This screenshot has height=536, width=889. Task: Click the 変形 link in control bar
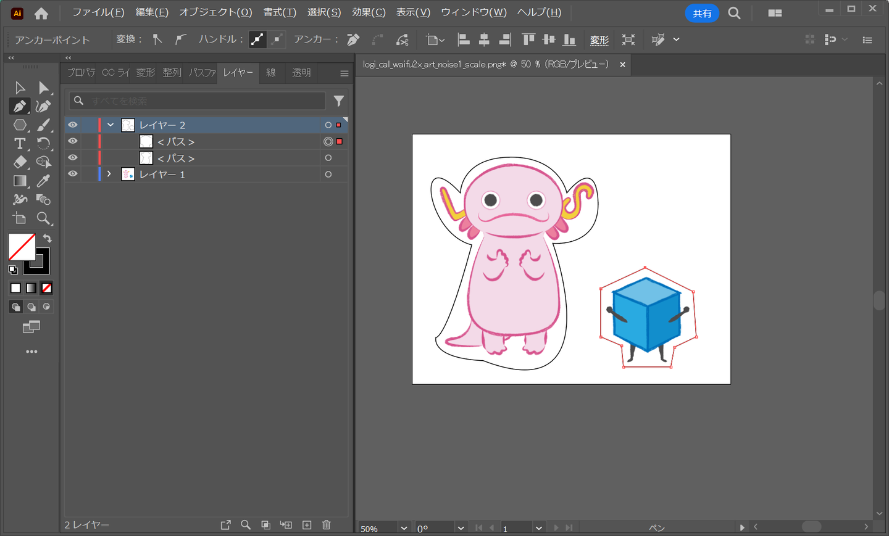click(x=599, y=40)
